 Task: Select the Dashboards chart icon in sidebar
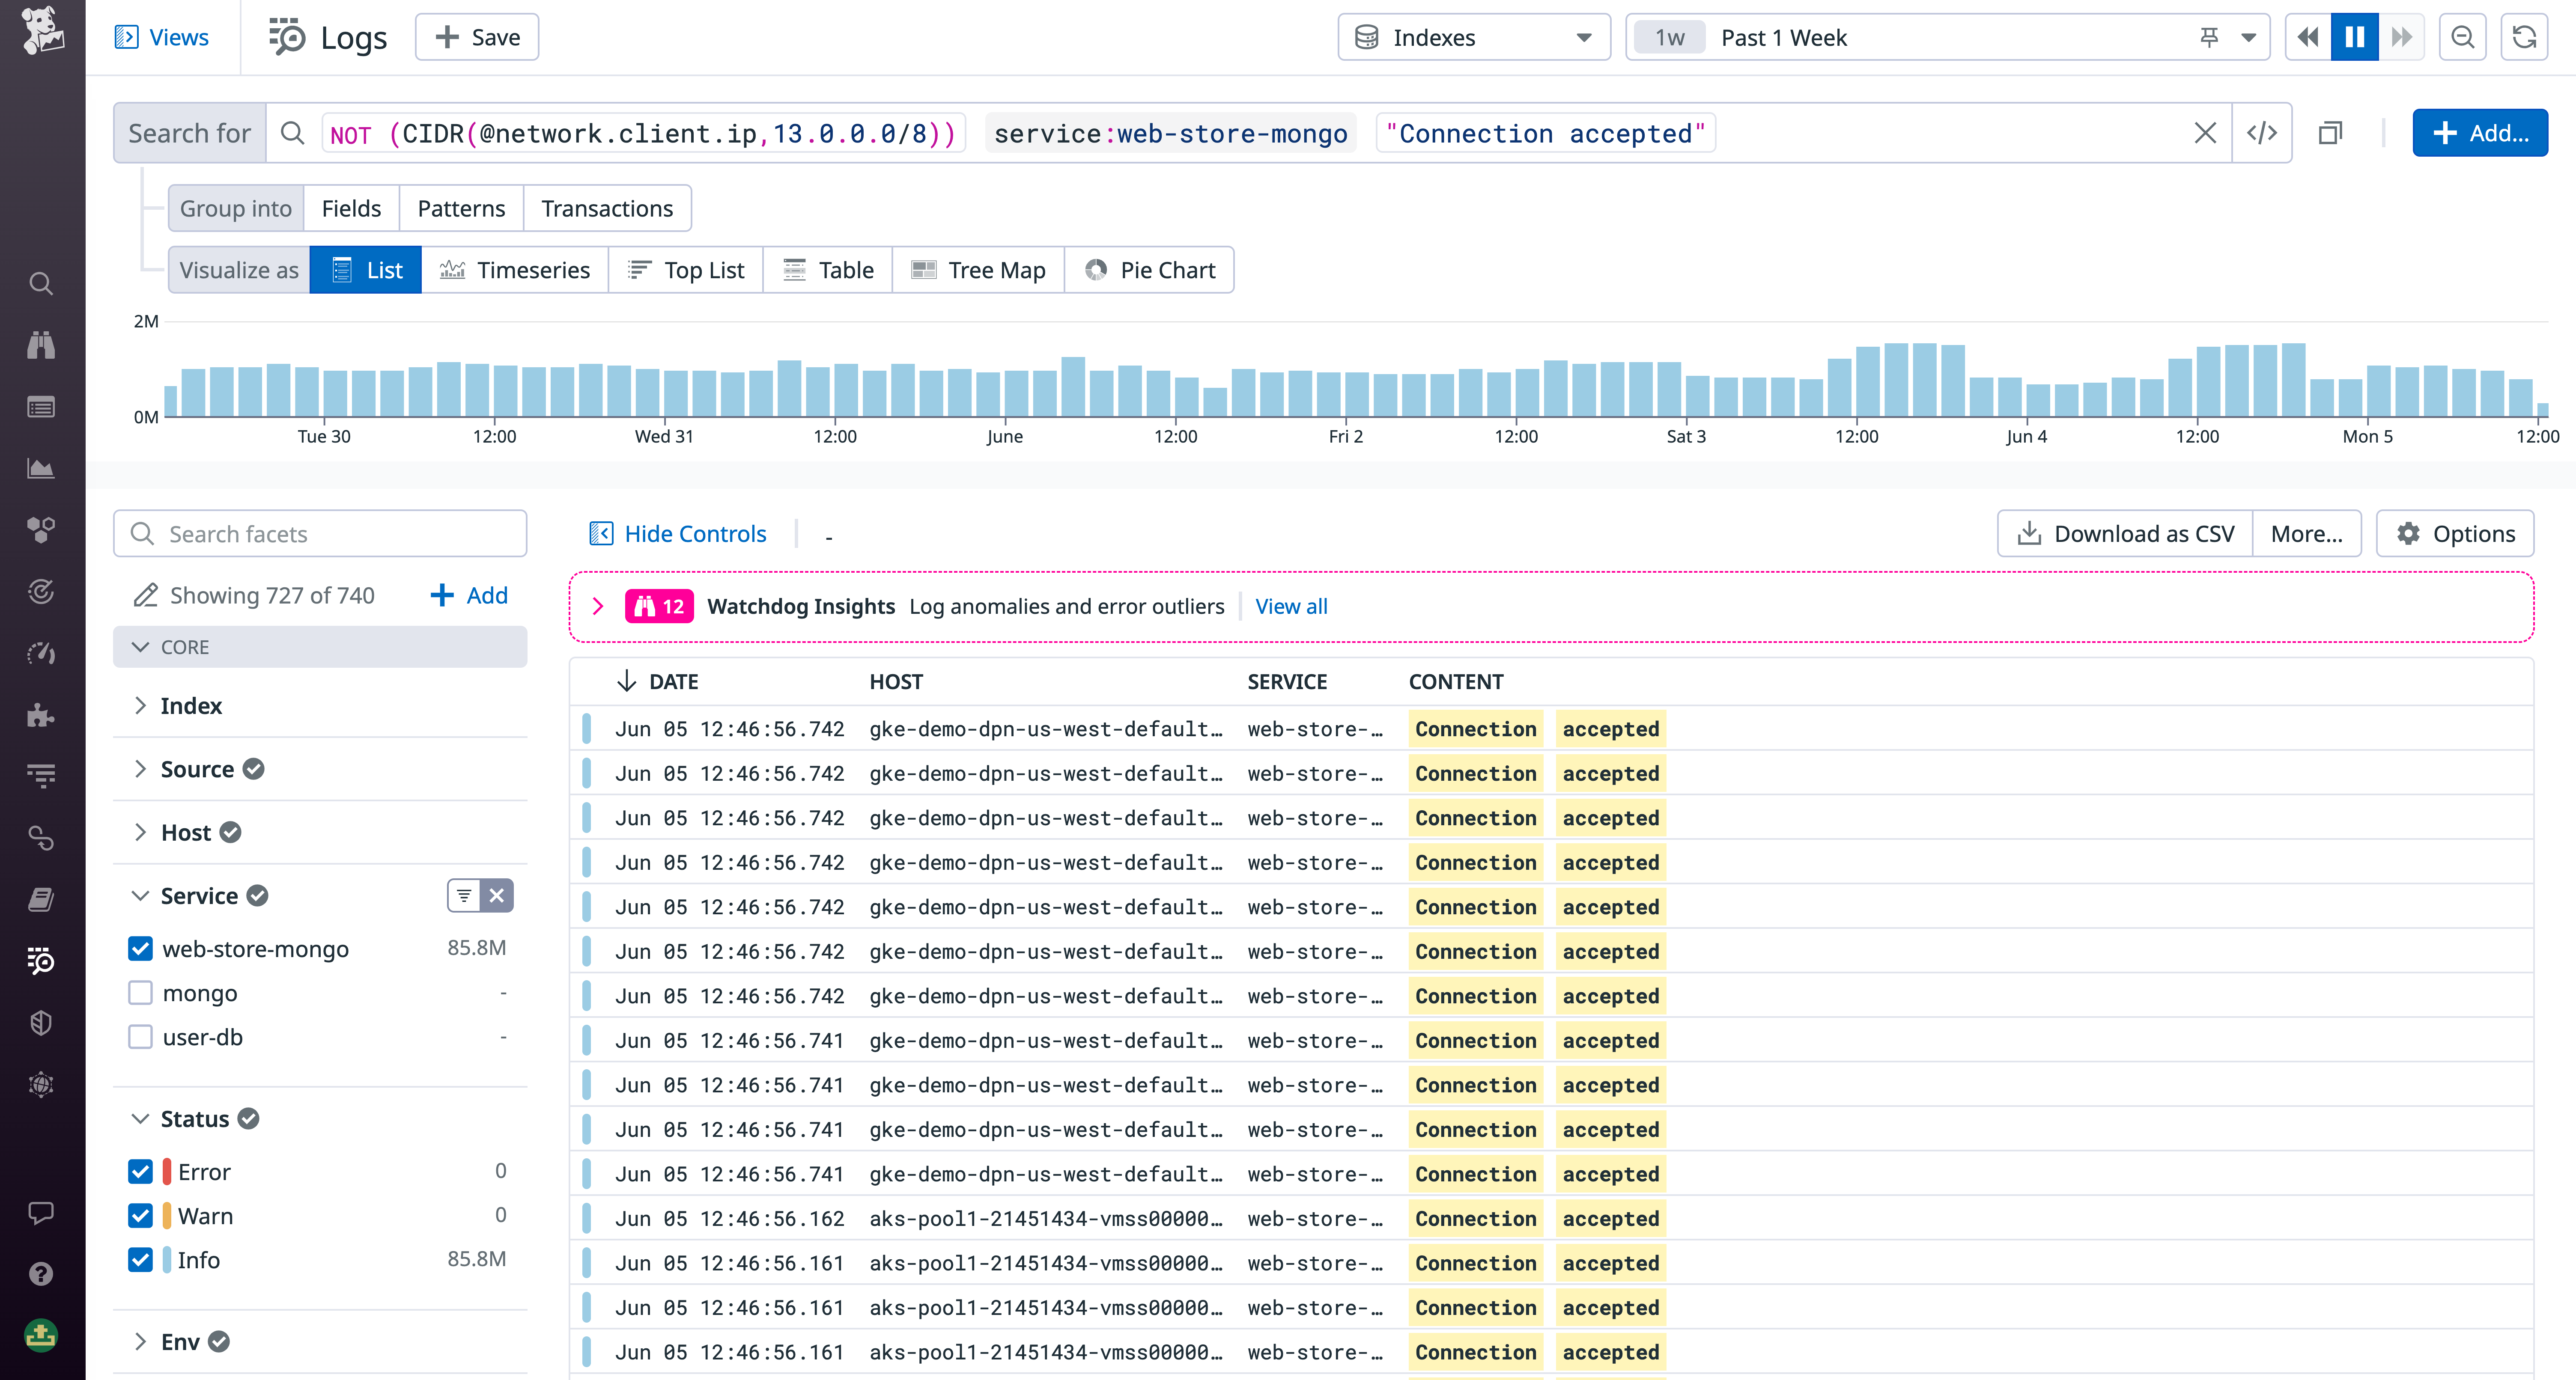tap(41, 468)
